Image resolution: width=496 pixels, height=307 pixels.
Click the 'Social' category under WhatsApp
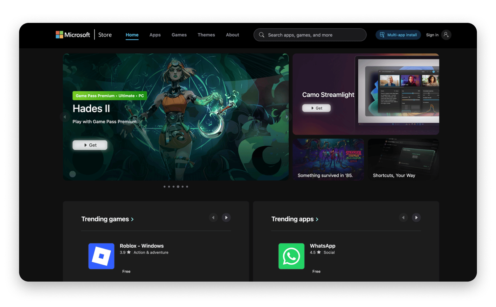point(329,252)
